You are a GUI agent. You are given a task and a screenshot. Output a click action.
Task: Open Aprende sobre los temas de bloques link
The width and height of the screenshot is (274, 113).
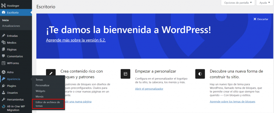(232, 102)
